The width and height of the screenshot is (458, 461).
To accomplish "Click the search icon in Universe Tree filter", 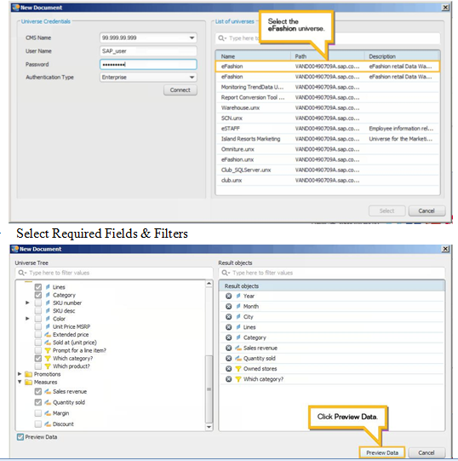I will point(21,273).
